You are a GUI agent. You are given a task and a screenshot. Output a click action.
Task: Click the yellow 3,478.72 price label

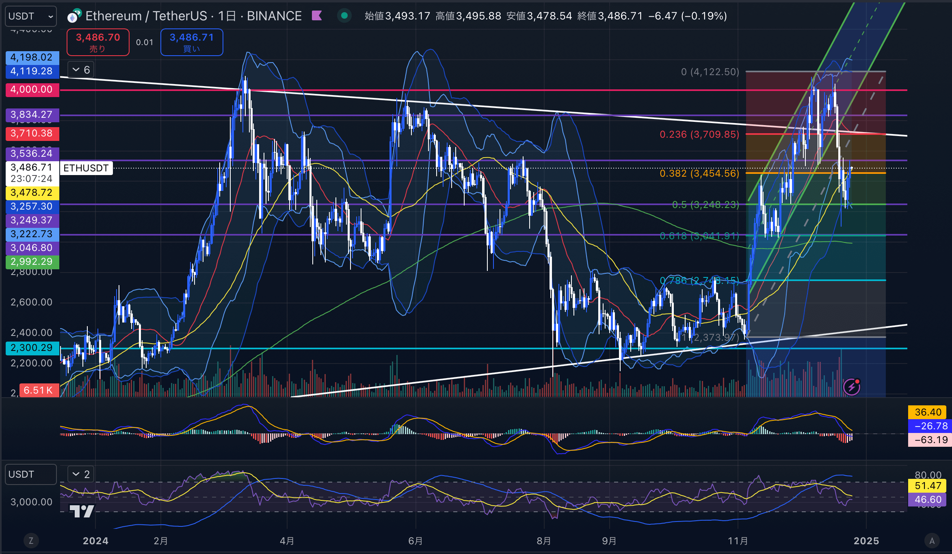point(32,193)
